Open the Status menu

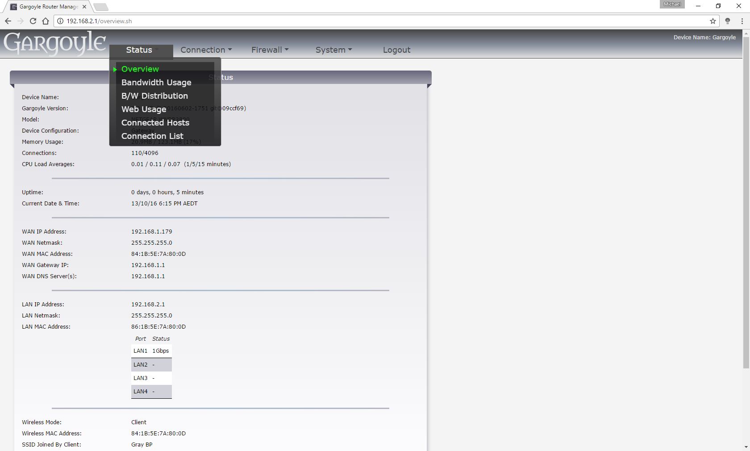(x=139, y=50)
